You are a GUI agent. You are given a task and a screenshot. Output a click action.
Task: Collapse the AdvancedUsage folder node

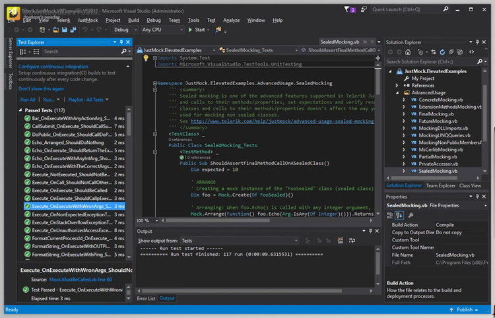pyautogui.click(x=397, y=93)
